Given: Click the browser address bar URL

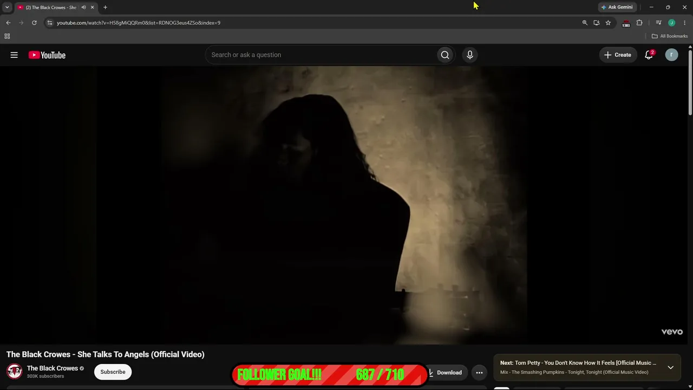Looking at the screenshot, I should 139,23.
